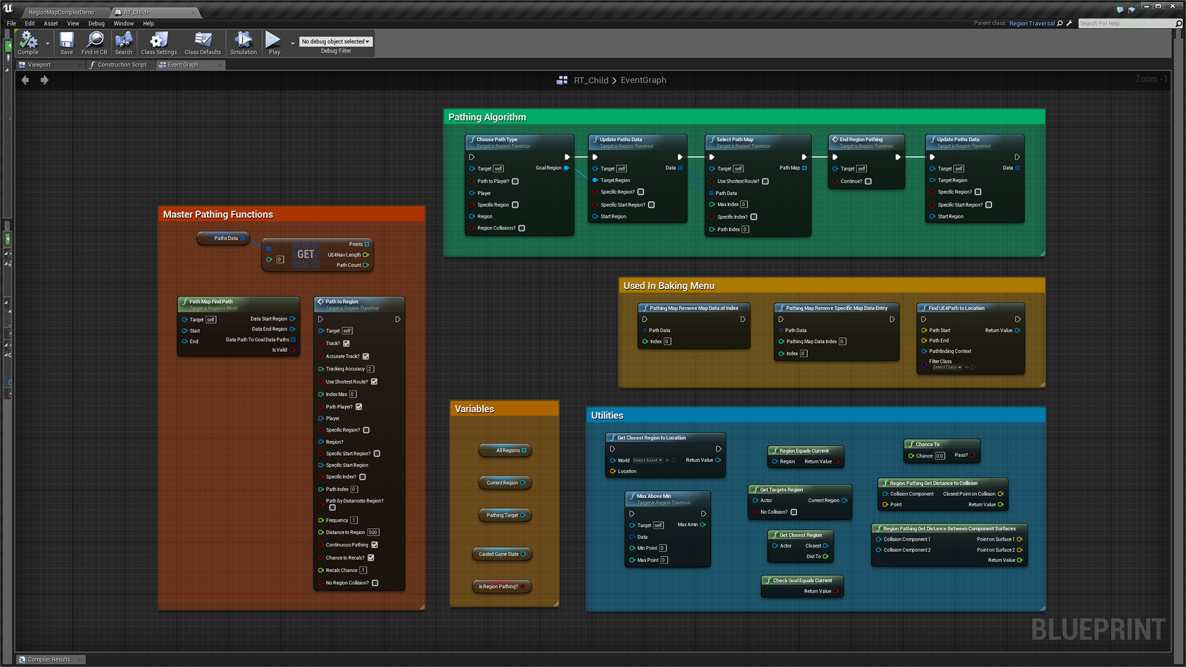Screen dimensions: 1186x667
Task: Navigate back with left arrow icon
Action: 25,80
